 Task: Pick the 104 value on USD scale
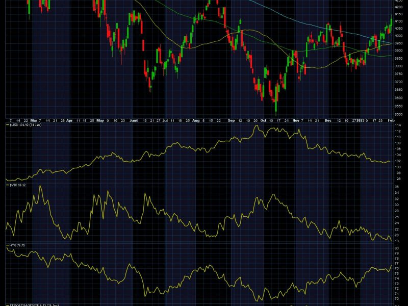[398, 155]
